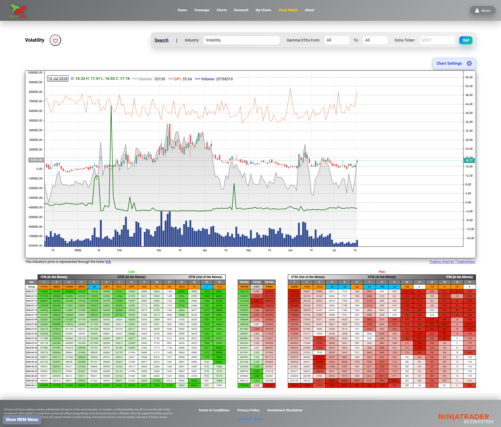Click the Calls table Change row label
This screenshot has height=427, width=501.
31,287
